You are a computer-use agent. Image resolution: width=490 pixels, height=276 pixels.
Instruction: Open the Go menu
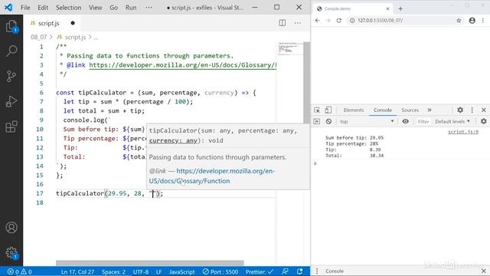114,7
